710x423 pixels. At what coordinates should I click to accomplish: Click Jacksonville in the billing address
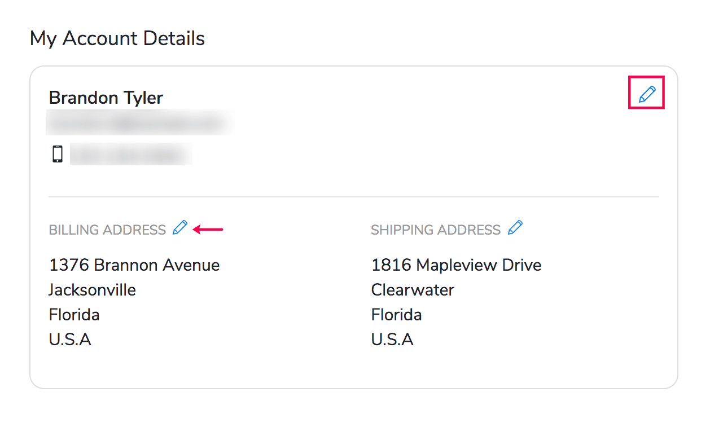tap(93, 290)
